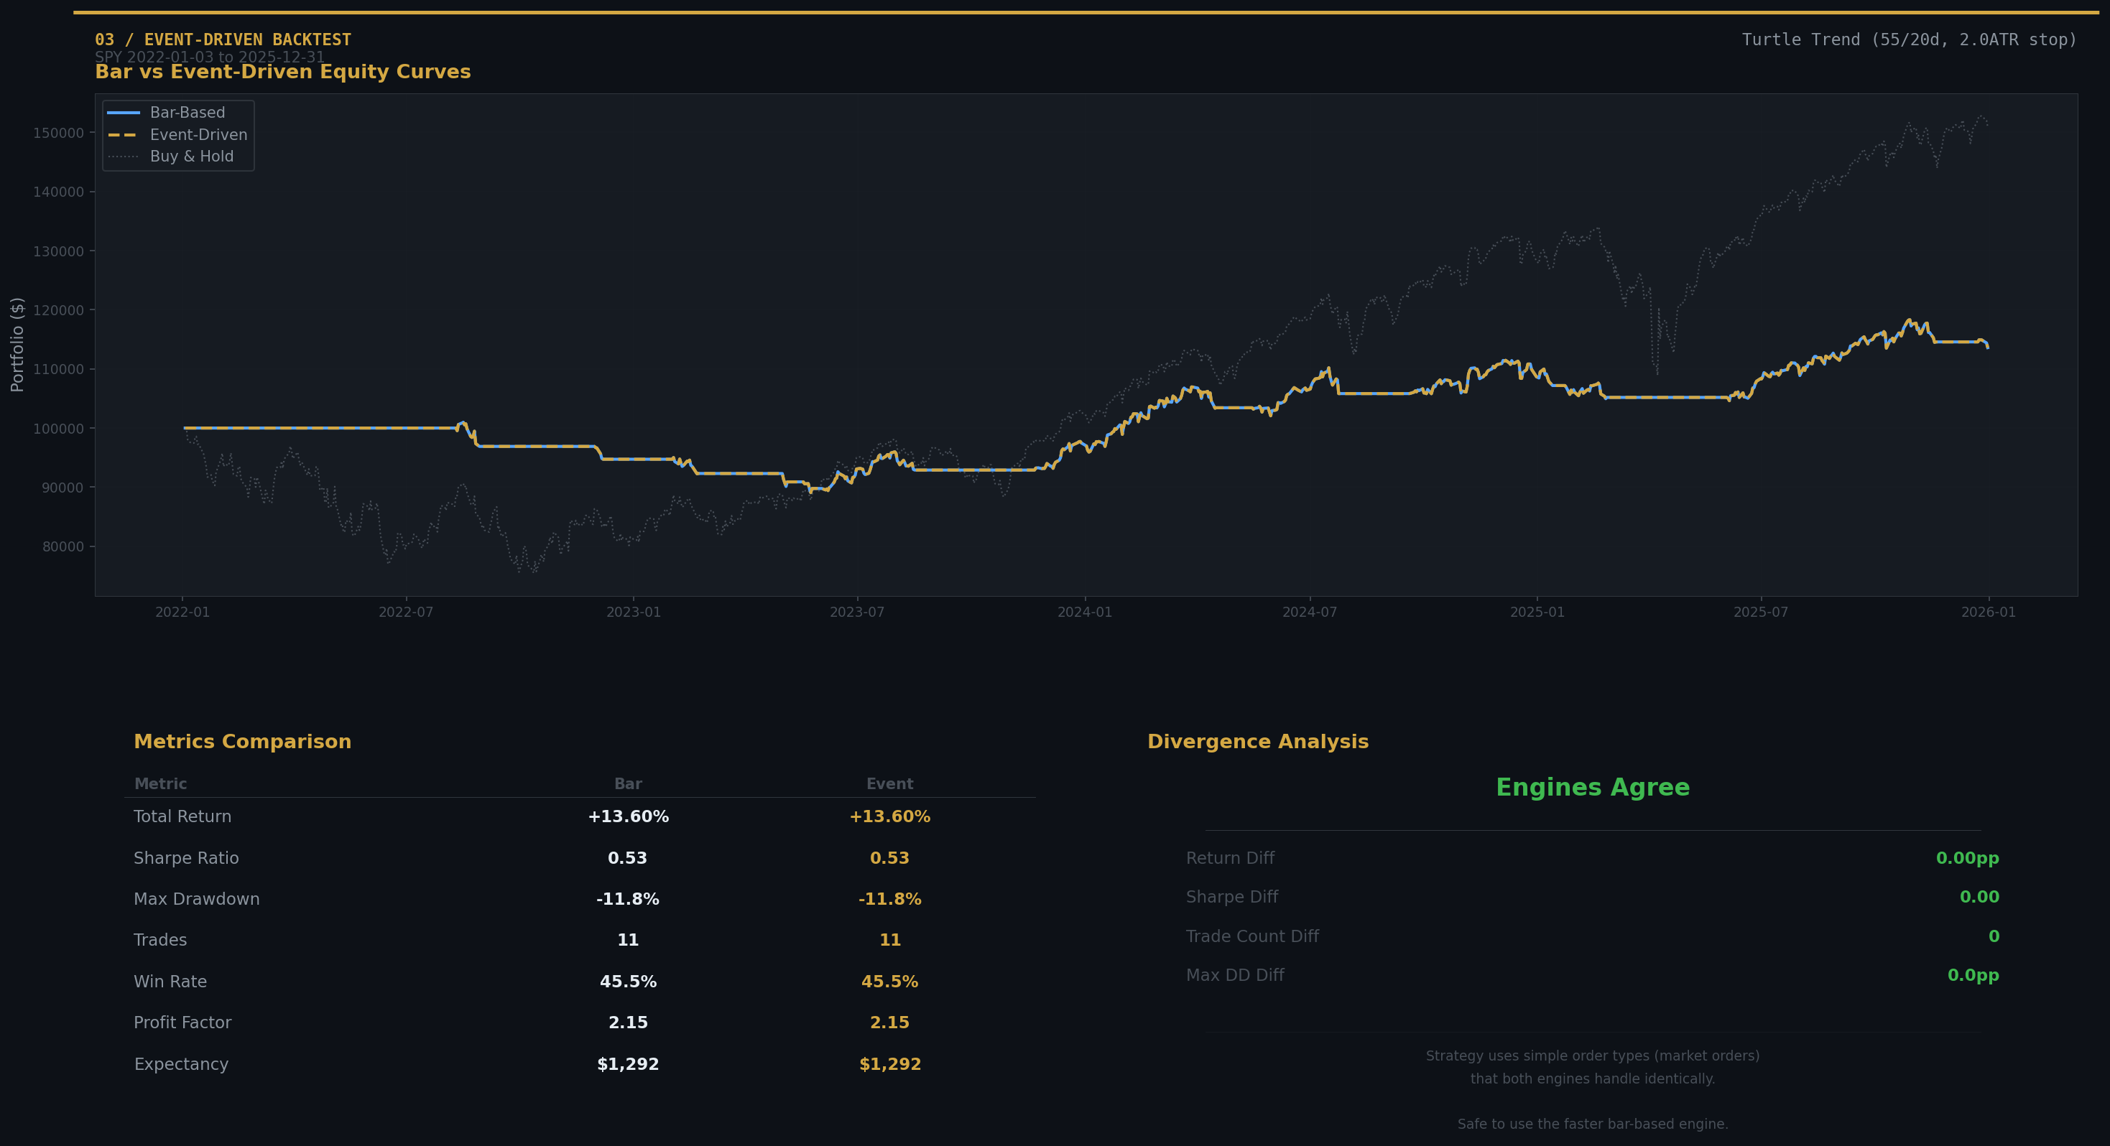Viewport: 2110px width, 1146px height.
Task: Select the Bar-Based legend line sample
Action: (124, 112)
